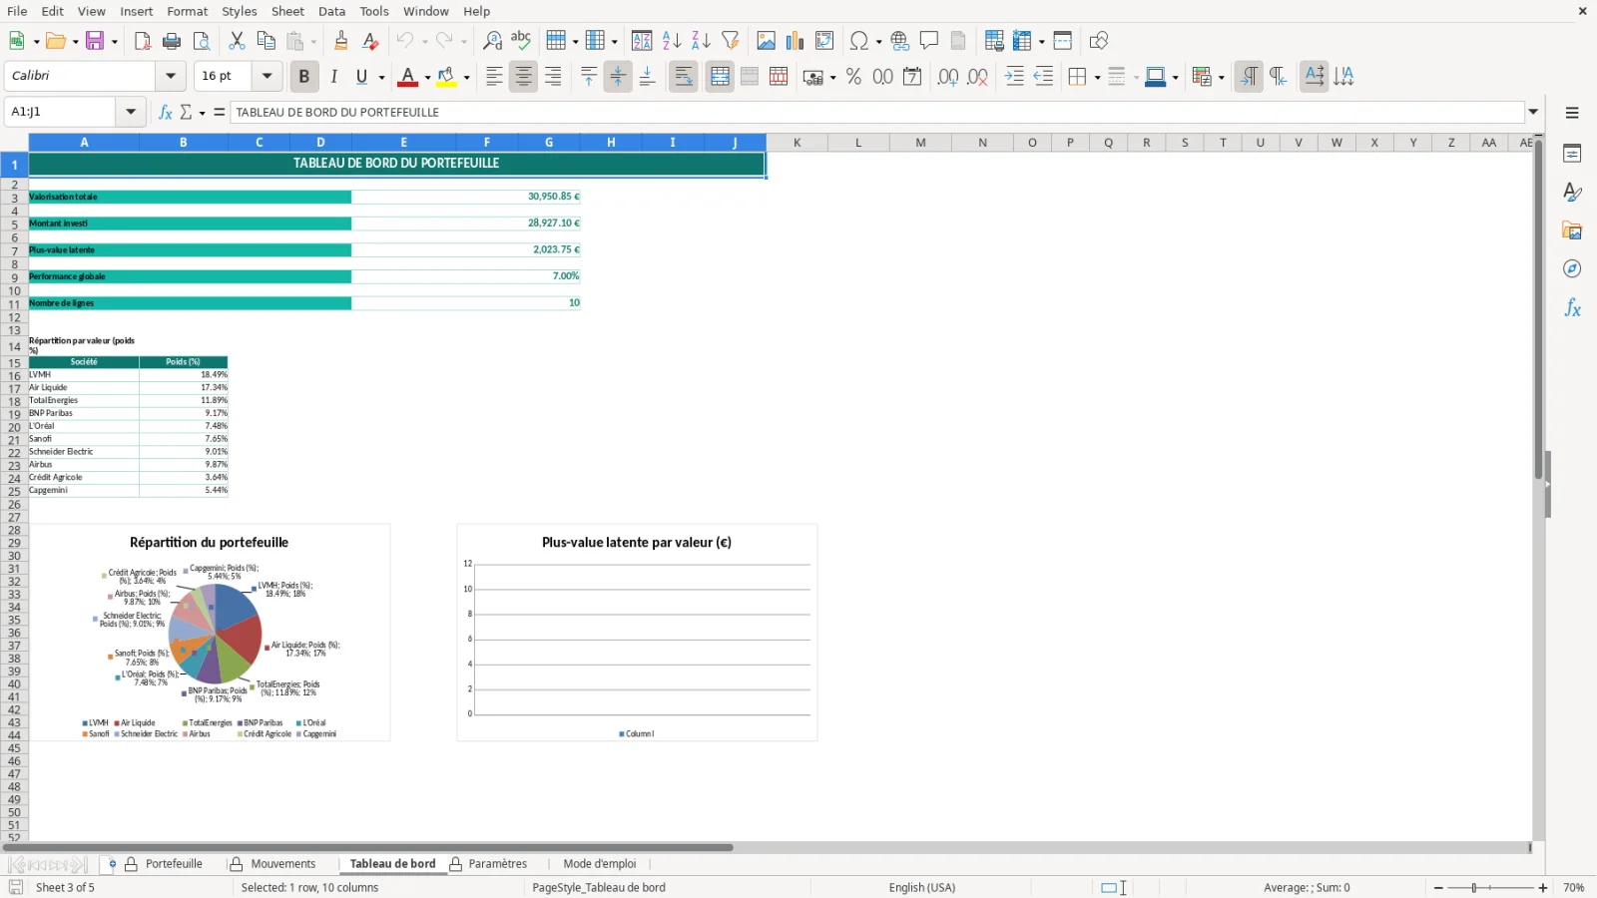Open the Styles sidebar panel
Viewport: 1597px width, 898px height.
(1572, 192)
